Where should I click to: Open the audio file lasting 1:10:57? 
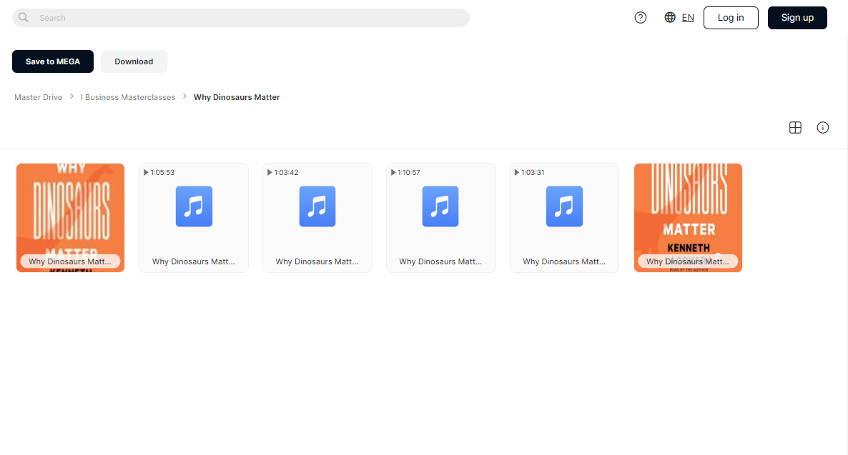pyautogui.click(x=440, y=218)
